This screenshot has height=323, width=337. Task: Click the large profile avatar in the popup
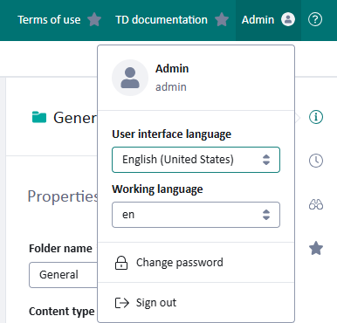[130, 78]
